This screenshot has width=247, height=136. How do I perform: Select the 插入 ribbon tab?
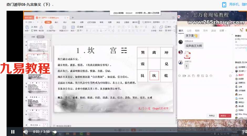[x=56, y=22]
